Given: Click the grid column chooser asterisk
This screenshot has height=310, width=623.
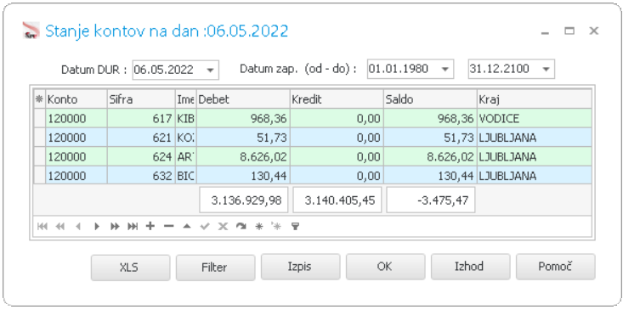Looking at the screenshot, I should [x=39, y=99].
